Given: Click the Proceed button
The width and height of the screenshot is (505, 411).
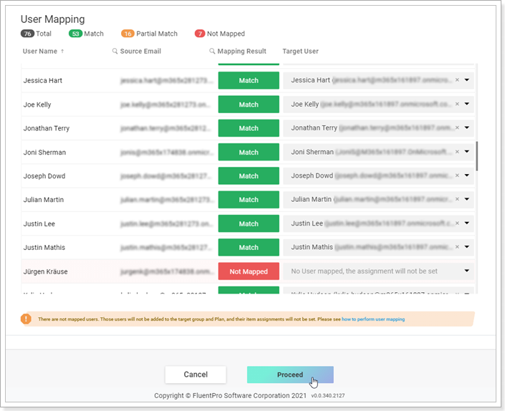Looking at the screenshot, I should 290,374.
